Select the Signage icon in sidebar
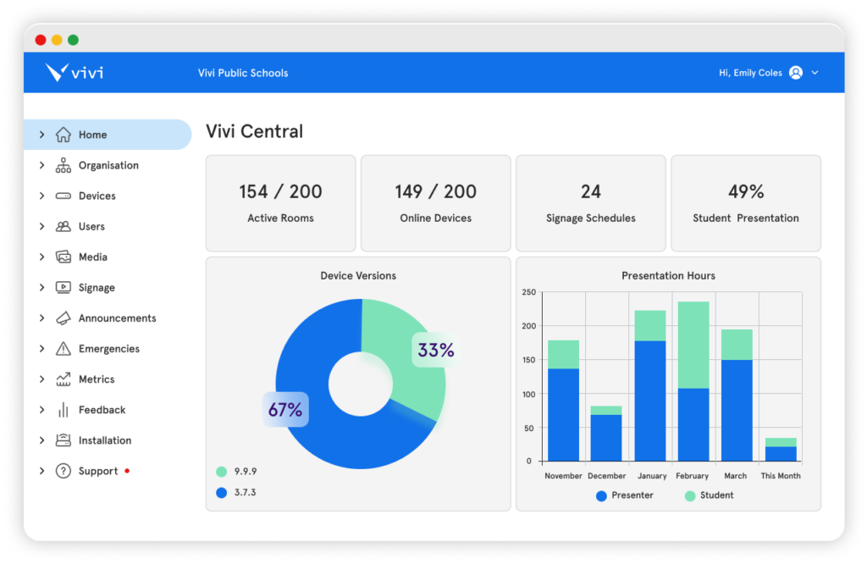The image size is (867, 564). 64,287
